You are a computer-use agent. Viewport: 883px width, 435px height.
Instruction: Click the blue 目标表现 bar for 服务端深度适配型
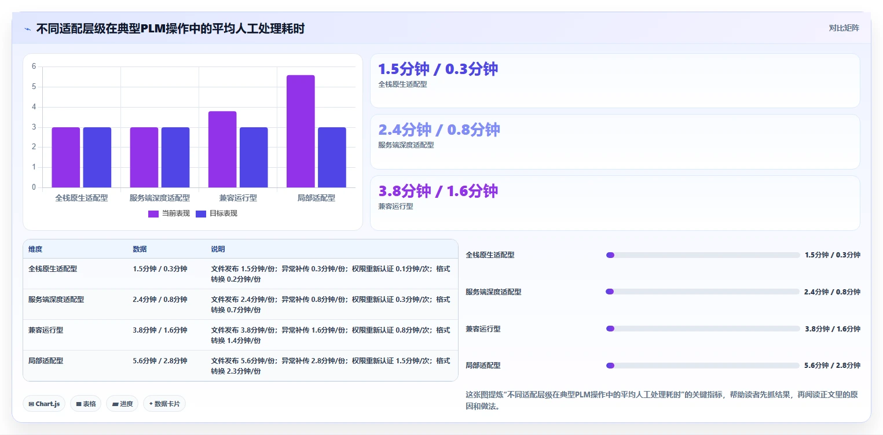(x=175, y=157)
